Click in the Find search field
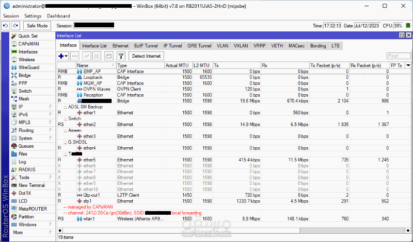Screen dimensions: 413x242 click(x=399, y=56)
